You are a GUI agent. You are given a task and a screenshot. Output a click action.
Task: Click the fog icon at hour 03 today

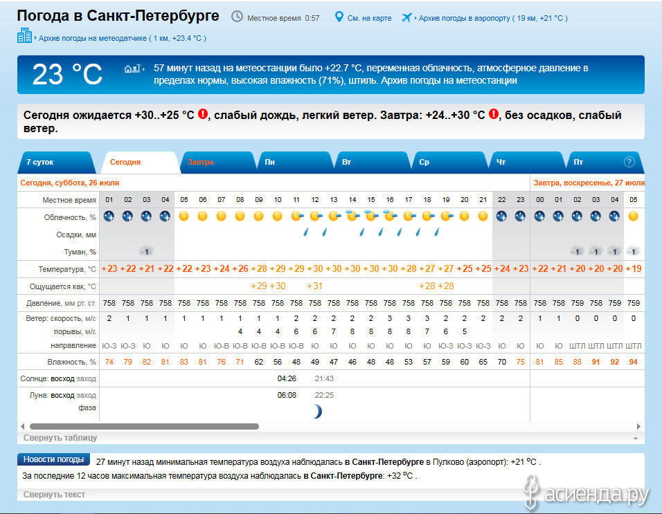[146, 251]
